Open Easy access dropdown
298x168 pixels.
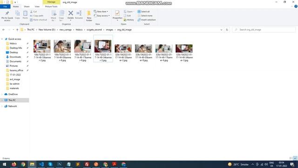pyautogui.click(x=102, y=15)
